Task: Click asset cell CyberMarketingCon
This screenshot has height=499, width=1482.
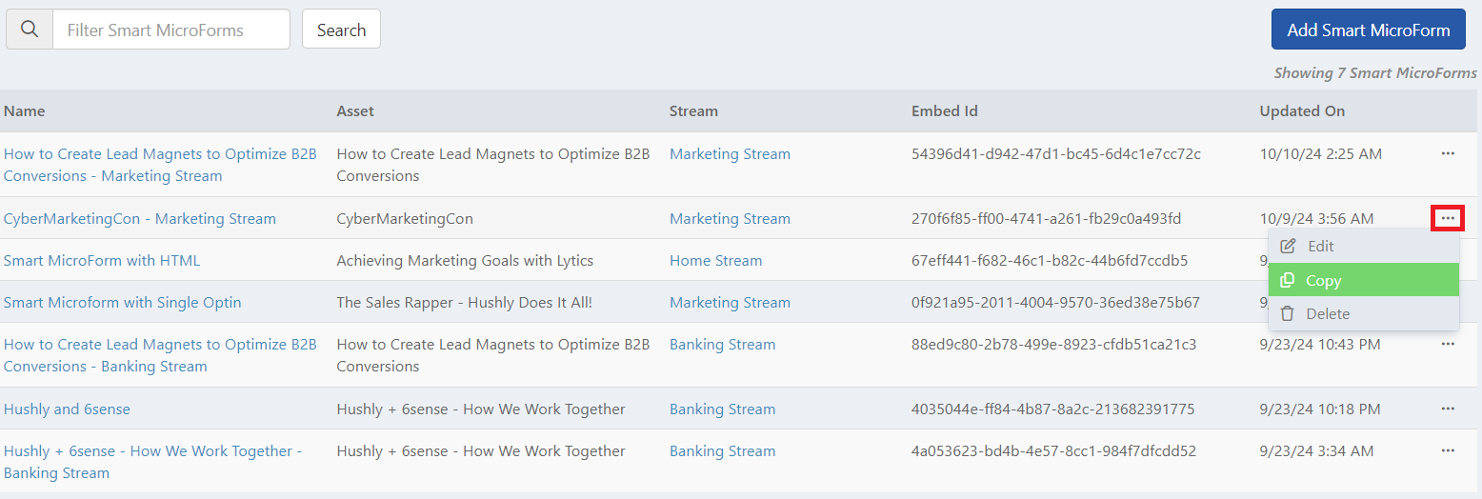Action: [x=405, y=218]
